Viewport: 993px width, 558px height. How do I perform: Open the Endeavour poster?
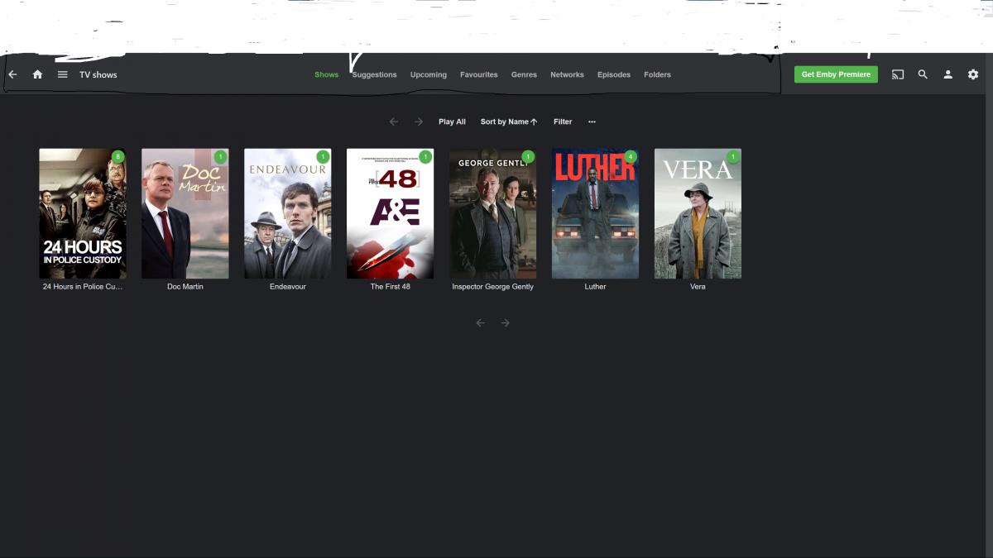(288, 213)
